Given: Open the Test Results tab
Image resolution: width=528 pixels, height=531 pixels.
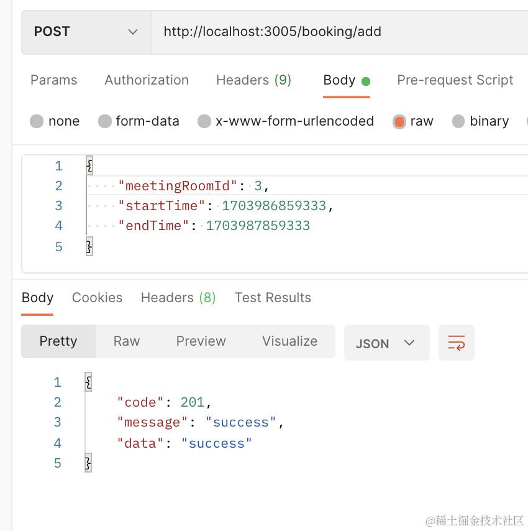Looking at the screenshot, I should pyautogui.click(x=273, y=298).
